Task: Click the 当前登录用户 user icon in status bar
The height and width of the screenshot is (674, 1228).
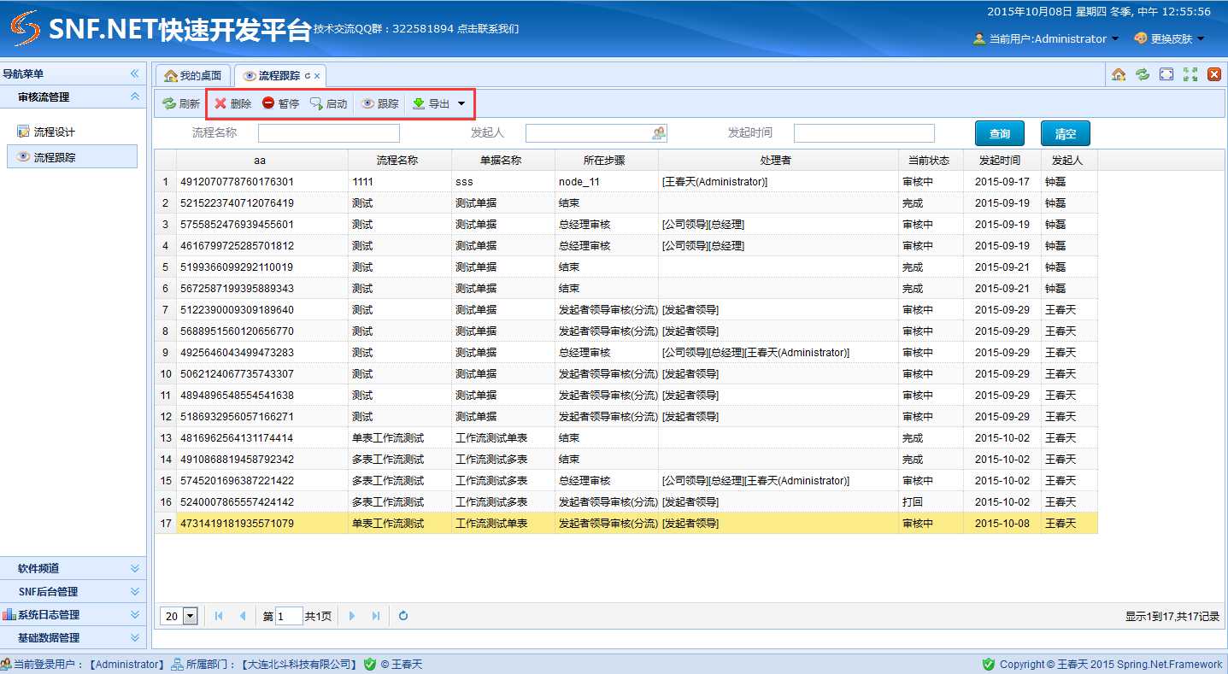Action: (6, 665)
